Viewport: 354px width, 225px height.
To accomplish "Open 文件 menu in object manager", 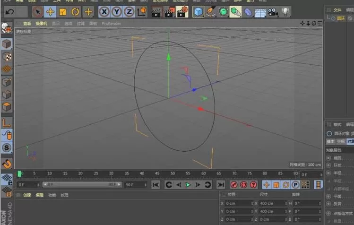I will [337, 10].
